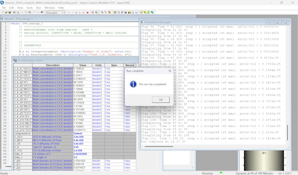The height and width of the screenshot is (175, 298).
Task: Select the B1 block in the flowsheet
Action: (264, 161)
